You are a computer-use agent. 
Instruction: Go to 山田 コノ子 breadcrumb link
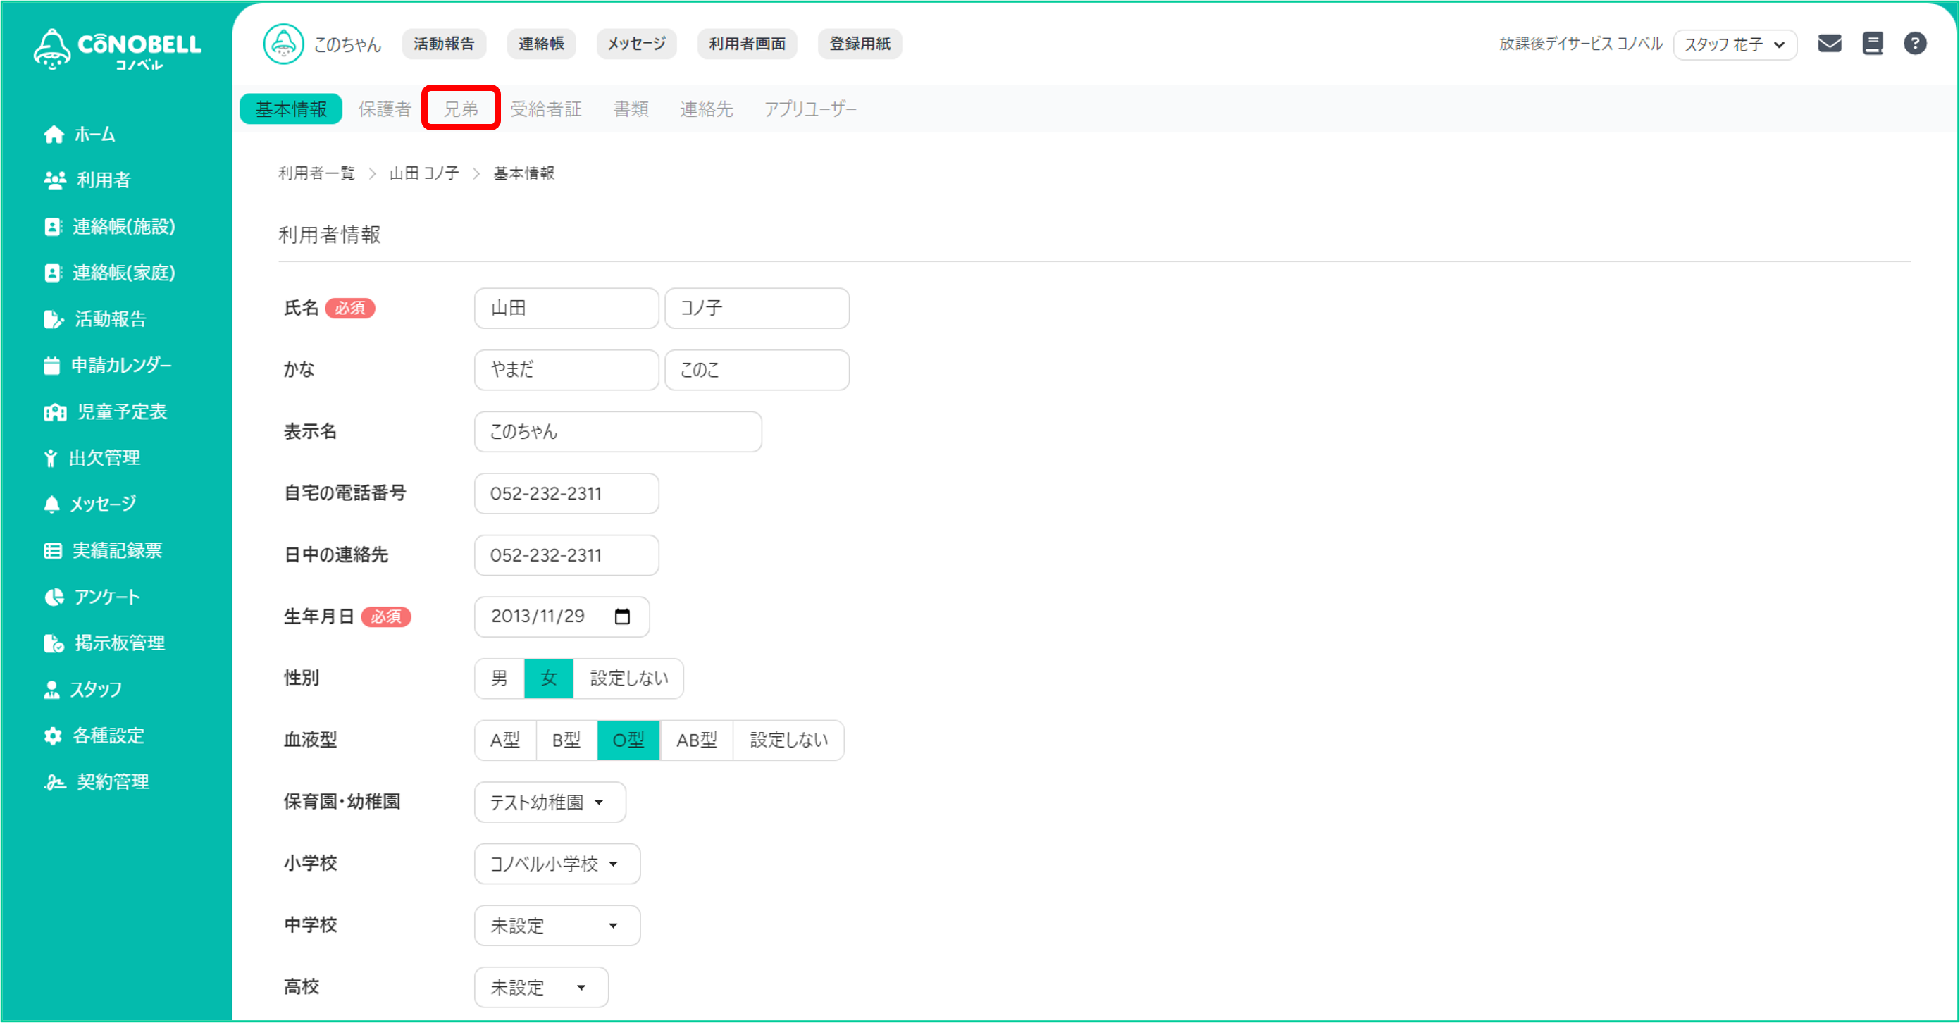(424, 173)
